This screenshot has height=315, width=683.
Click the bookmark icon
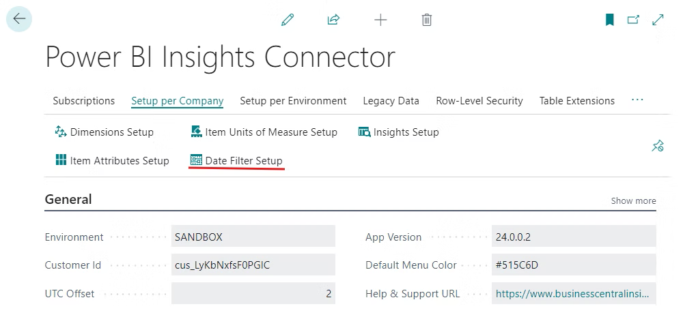(x=610, y=20)
